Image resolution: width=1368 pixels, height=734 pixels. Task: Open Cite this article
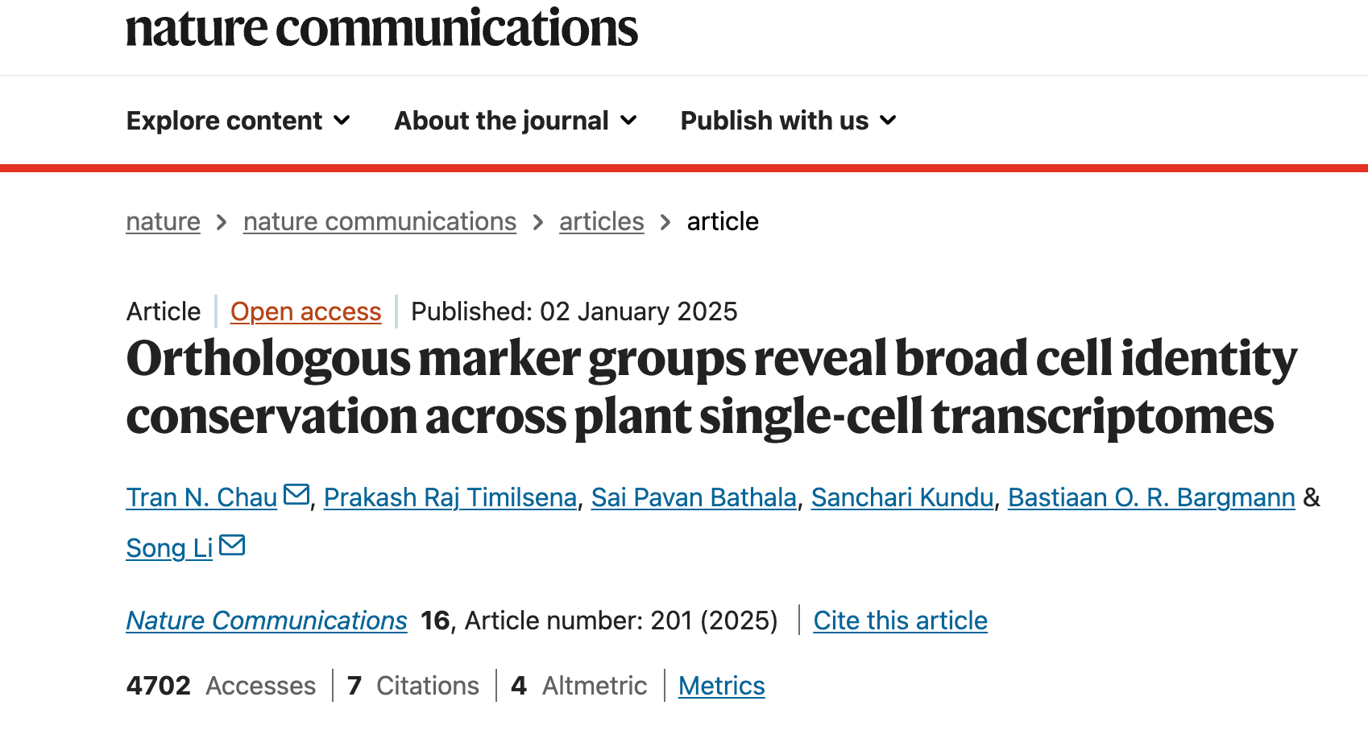click(x=900, y=621)
